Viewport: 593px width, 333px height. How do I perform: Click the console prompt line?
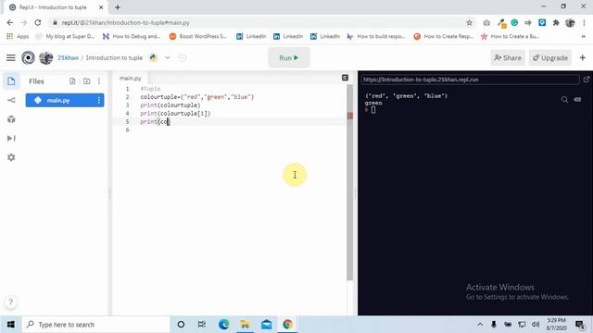(x=371, y=110)
